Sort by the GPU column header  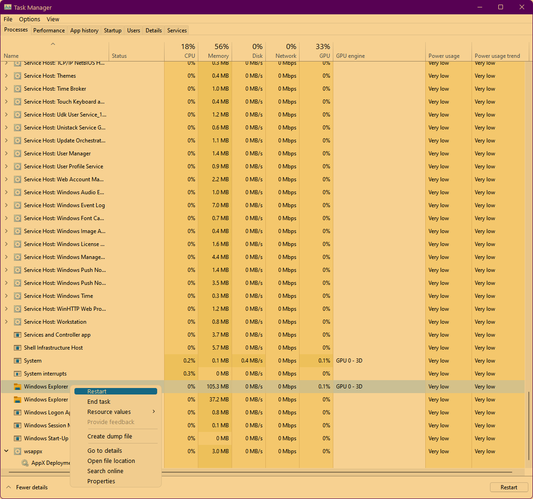coord(316,51)
